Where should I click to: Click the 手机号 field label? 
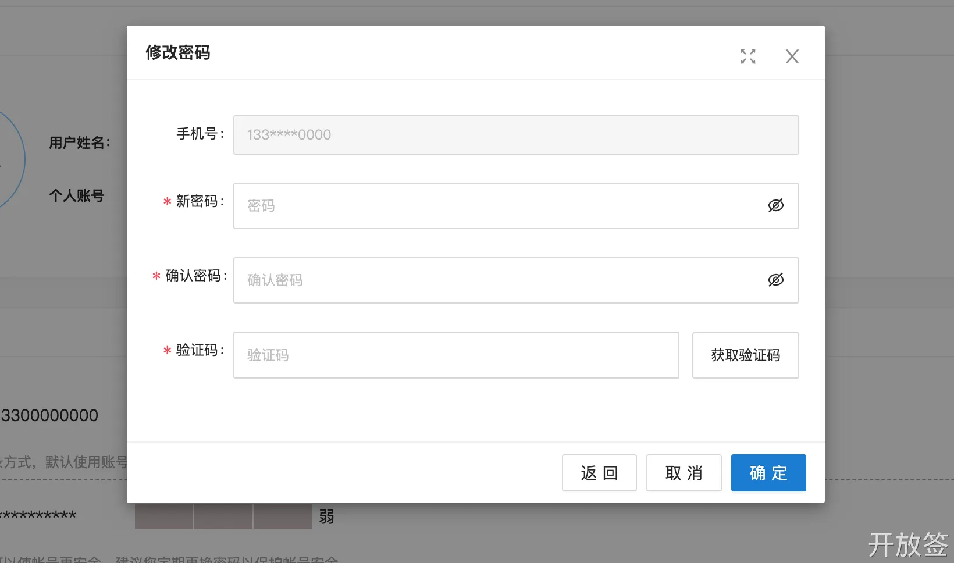pos(200,134)
